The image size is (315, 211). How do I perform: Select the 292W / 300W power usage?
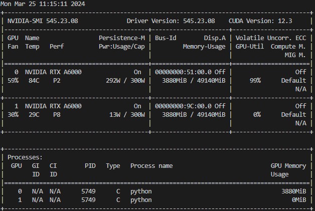pos(125,80)
